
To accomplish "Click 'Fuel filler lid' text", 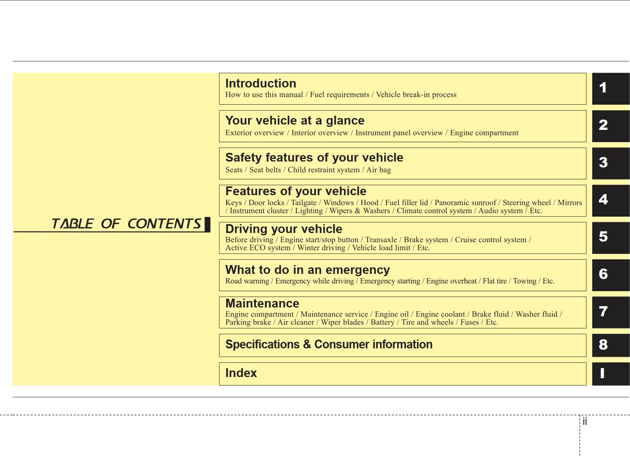I will [x=406, y=203].
